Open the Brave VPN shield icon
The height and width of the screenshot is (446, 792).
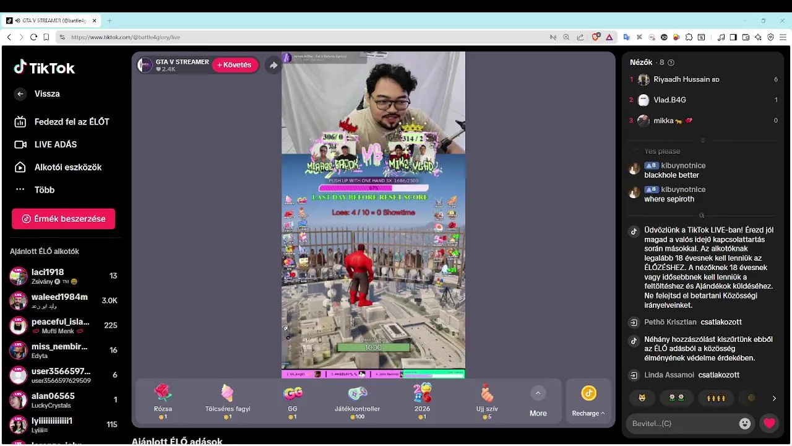(770, 37)
